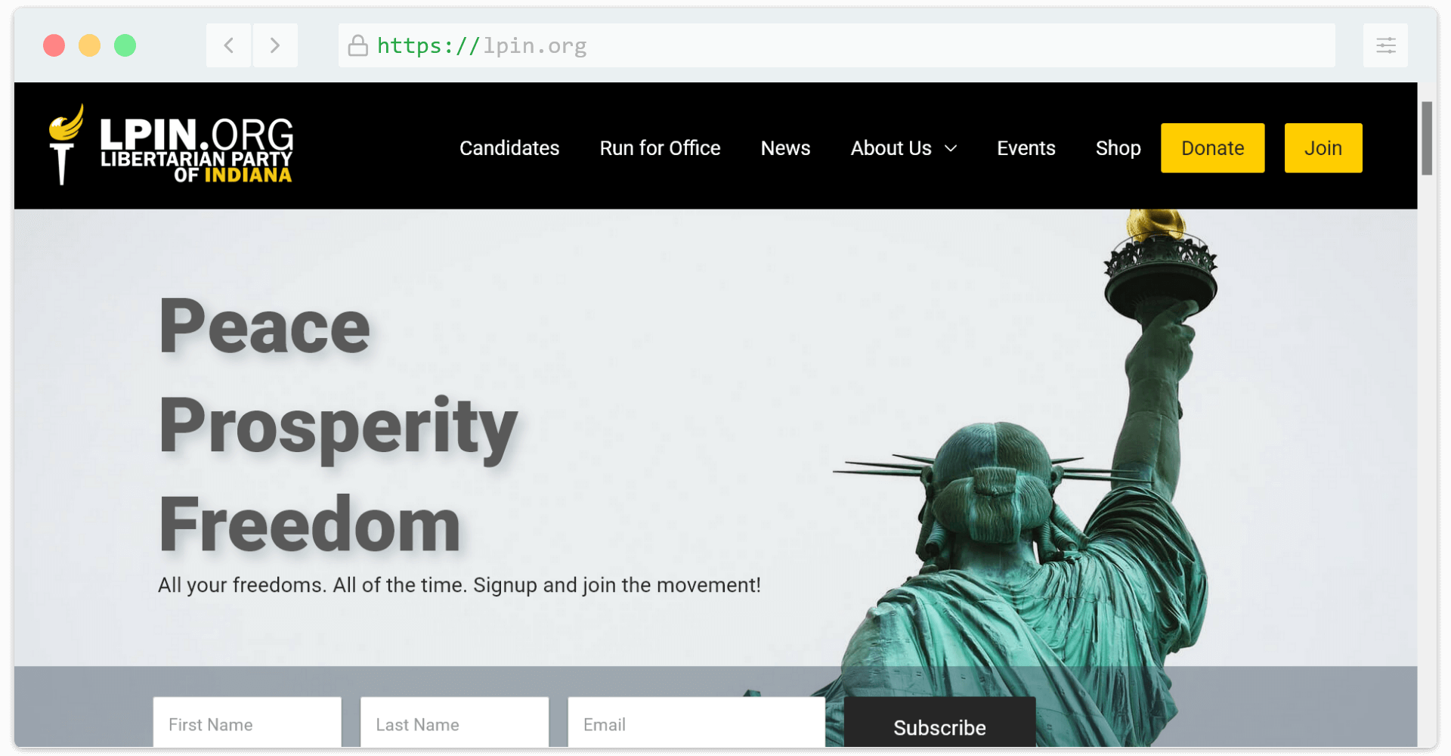Visit the Shop link
Screen dimensions: 1451x756
[x=1118, y=148]
